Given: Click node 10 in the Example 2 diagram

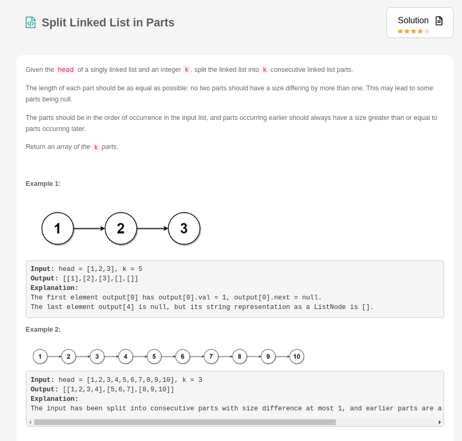Looking at the screenshot, I should coord(296,356).
